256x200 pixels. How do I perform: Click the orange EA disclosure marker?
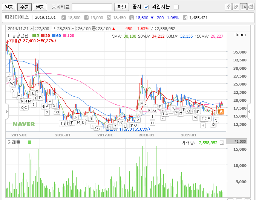tap(220, 112)
